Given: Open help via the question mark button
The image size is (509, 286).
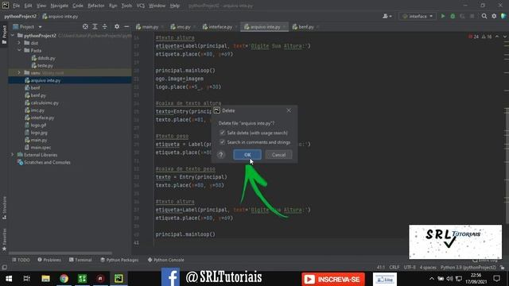Looking at the screenshot, I should (x=221, y=155).
